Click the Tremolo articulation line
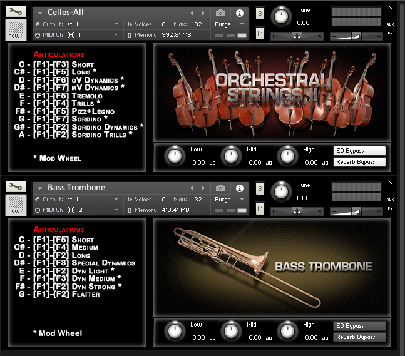 tap(61, 96)
